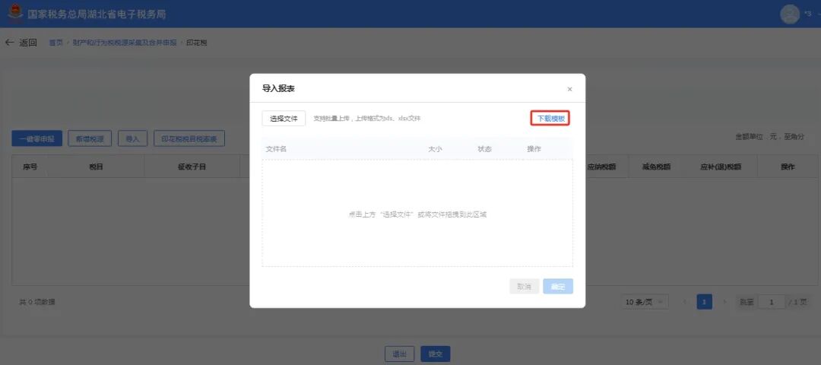
Task: Click the 应补(退)税额 column header
Action: pos(721,167)
